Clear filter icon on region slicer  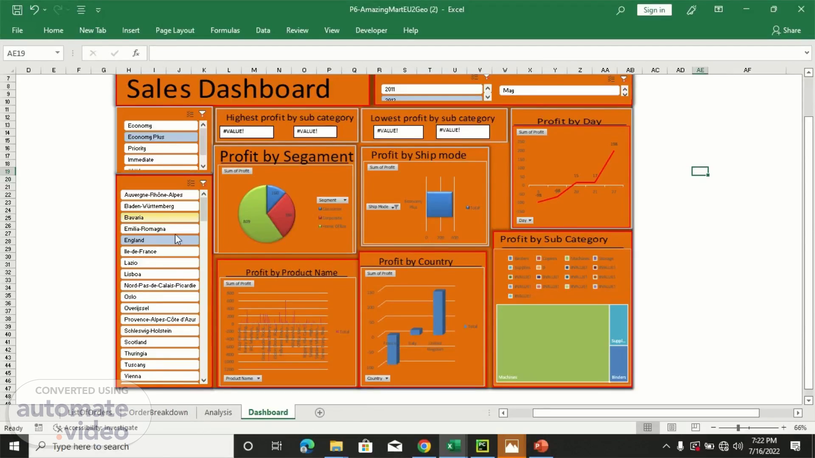(x=203, y=183)
